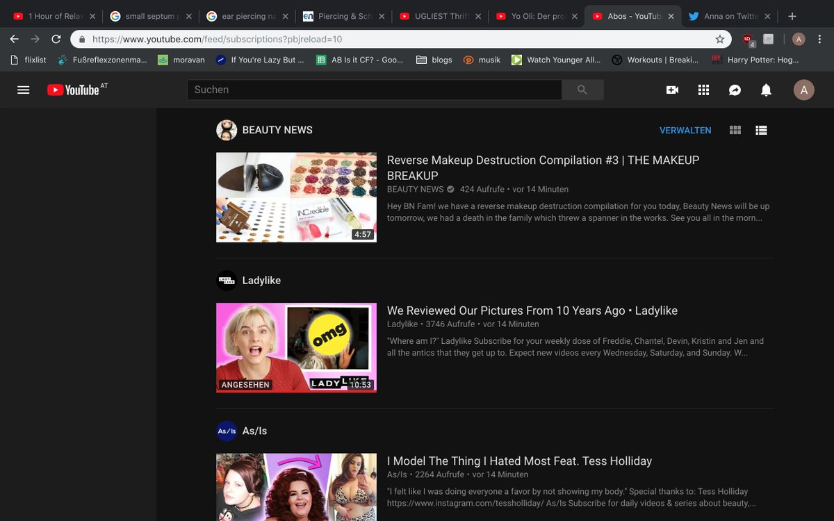Open the account avatar in YouTube header

804,90
